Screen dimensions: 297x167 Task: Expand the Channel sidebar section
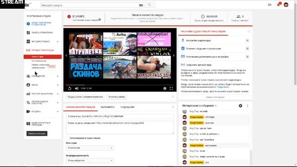58,85
